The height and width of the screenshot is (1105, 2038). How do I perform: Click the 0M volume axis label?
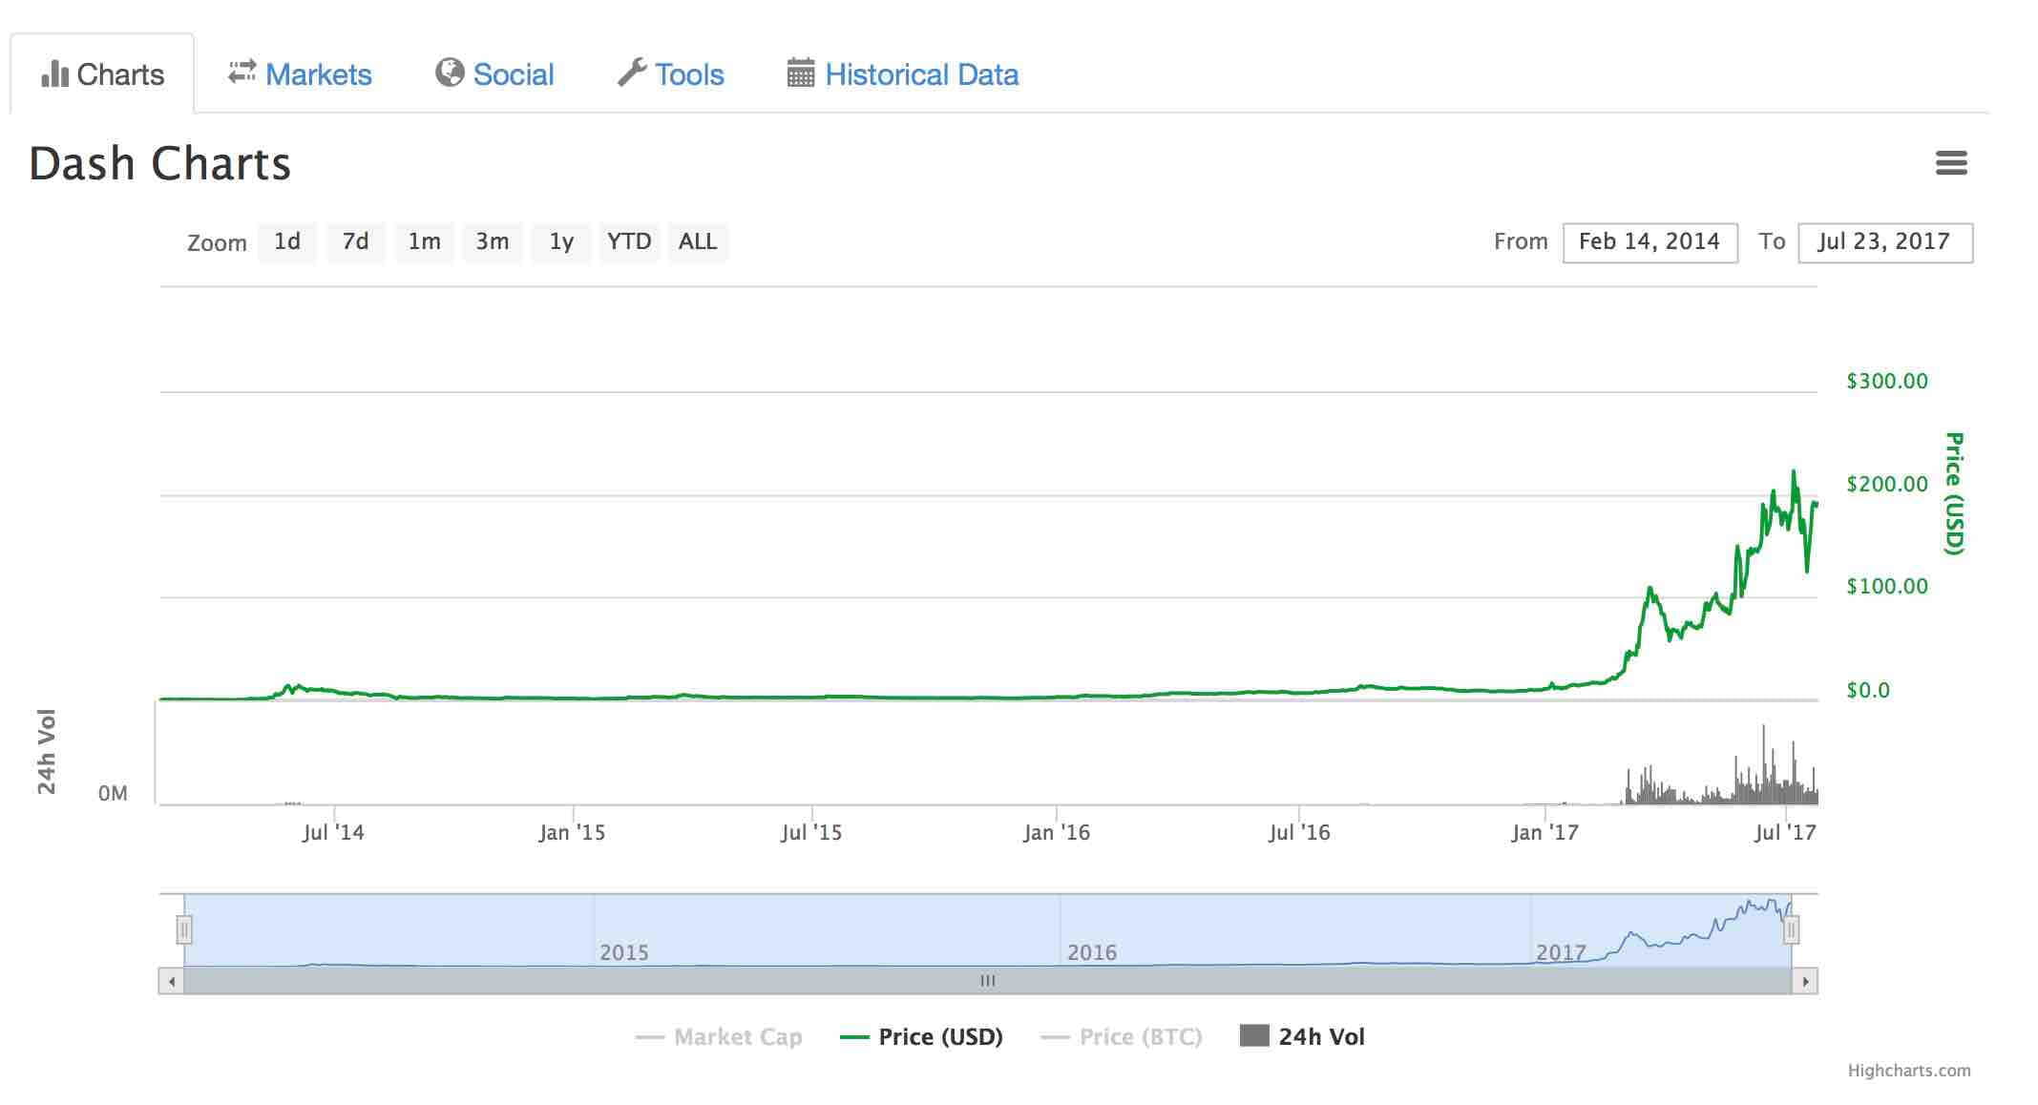pyautogui.click(x=113, y=794)
